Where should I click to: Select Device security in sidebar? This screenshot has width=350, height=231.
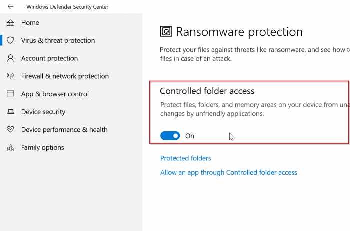point(43,112)
